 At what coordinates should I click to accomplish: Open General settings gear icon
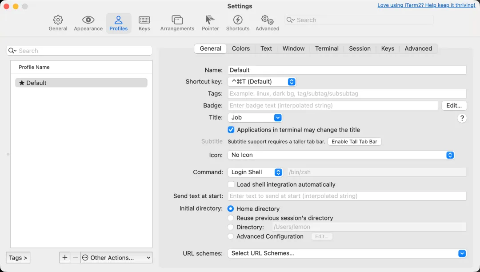(x=58, y=20)
